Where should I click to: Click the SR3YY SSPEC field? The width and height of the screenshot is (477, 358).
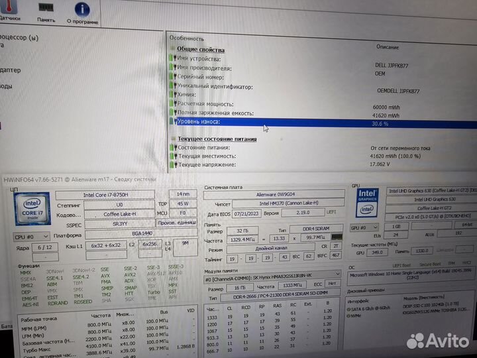(x=119, y=224)
